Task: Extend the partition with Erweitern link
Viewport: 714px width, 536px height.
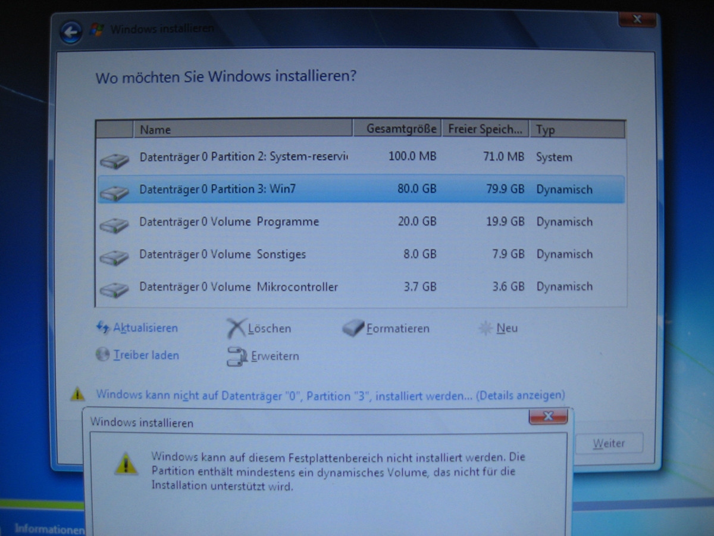Action: click(275, 356)
